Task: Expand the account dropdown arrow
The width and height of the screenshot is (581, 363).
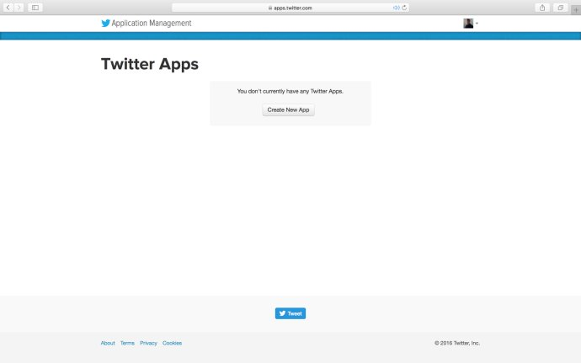Action: point(477,24)
